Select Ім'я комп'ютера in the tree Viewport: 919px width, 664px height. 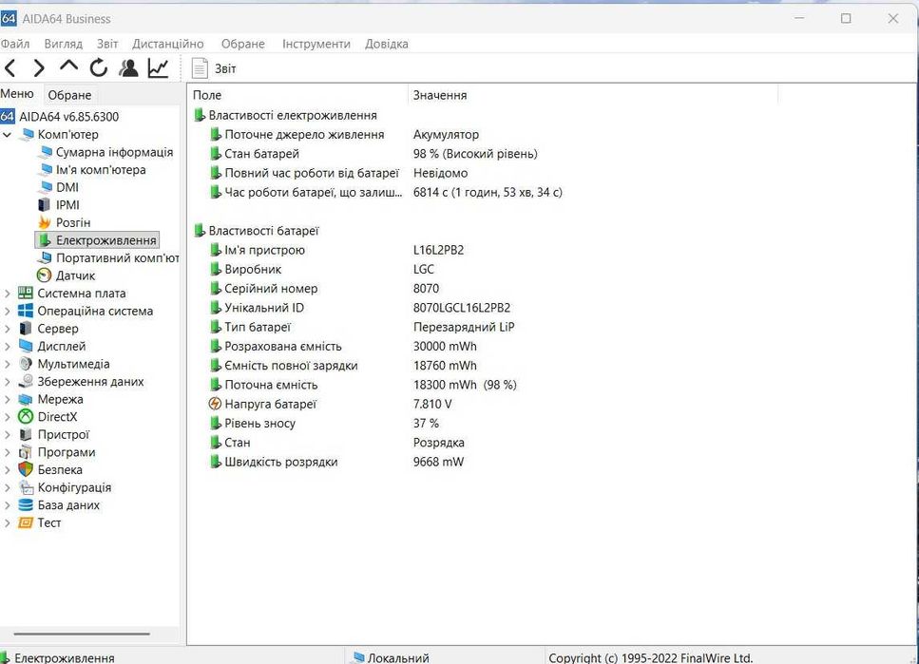(101, 169)
